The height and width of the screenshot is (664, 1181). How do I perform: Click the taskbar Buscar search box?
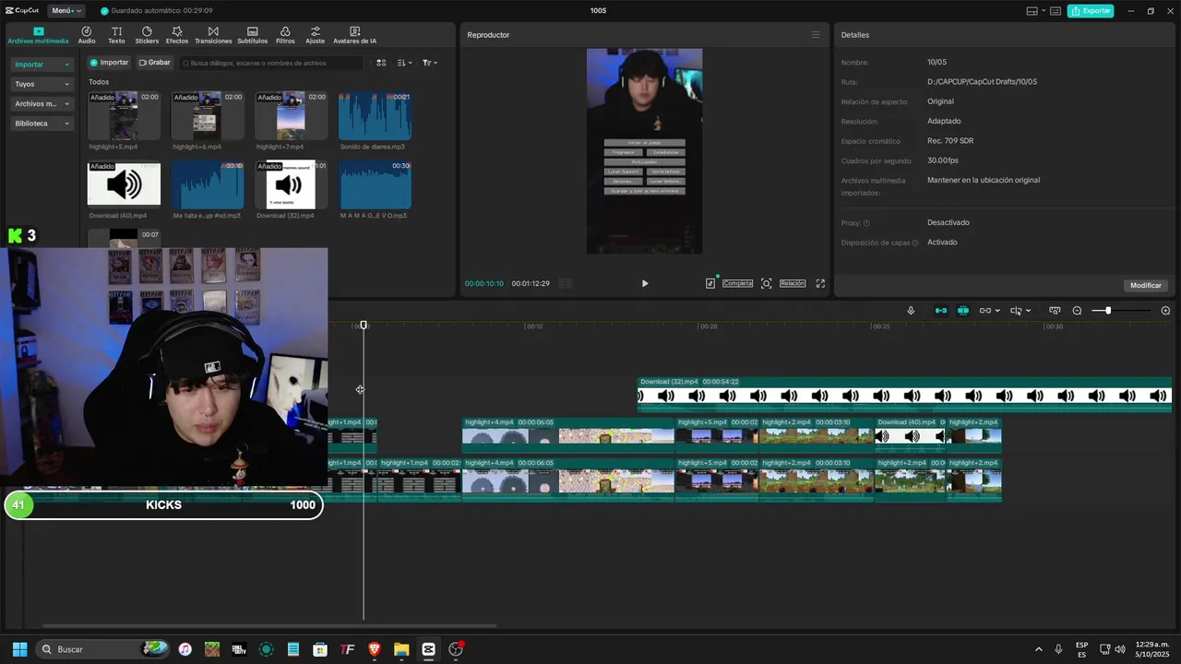coord(103,649)
